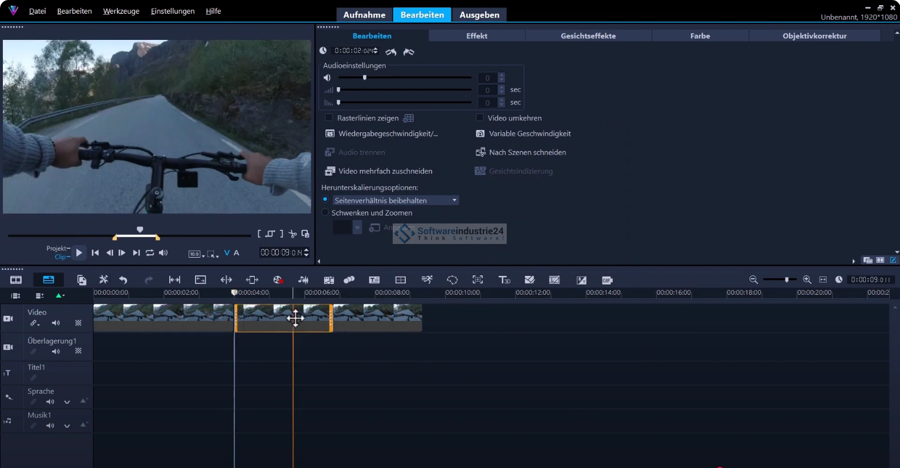Viewport: 900px width, 468px height.
Task: Fit project in timeline window
Action: pyautogui.click(x=822, y=280)
